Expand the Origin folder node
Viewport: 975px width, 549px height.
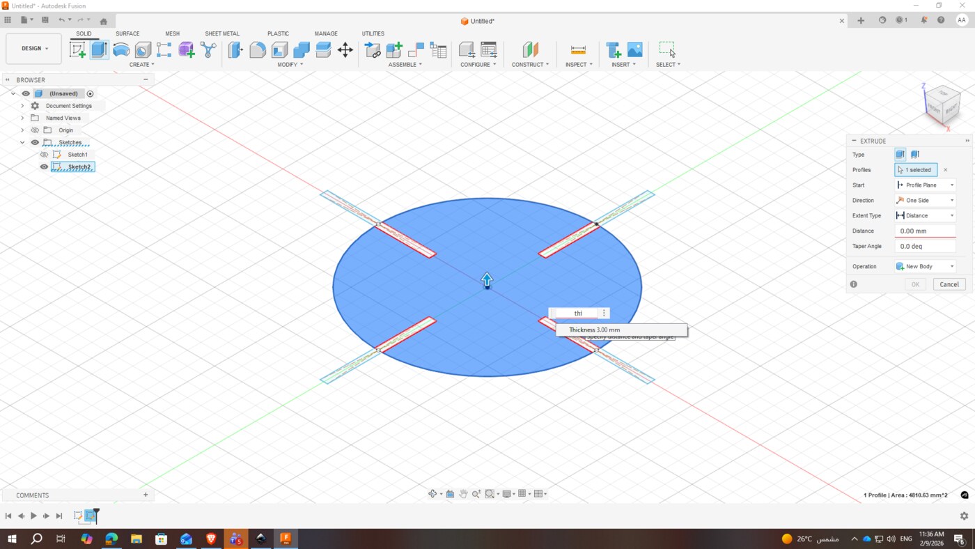[x=22, y=130]
